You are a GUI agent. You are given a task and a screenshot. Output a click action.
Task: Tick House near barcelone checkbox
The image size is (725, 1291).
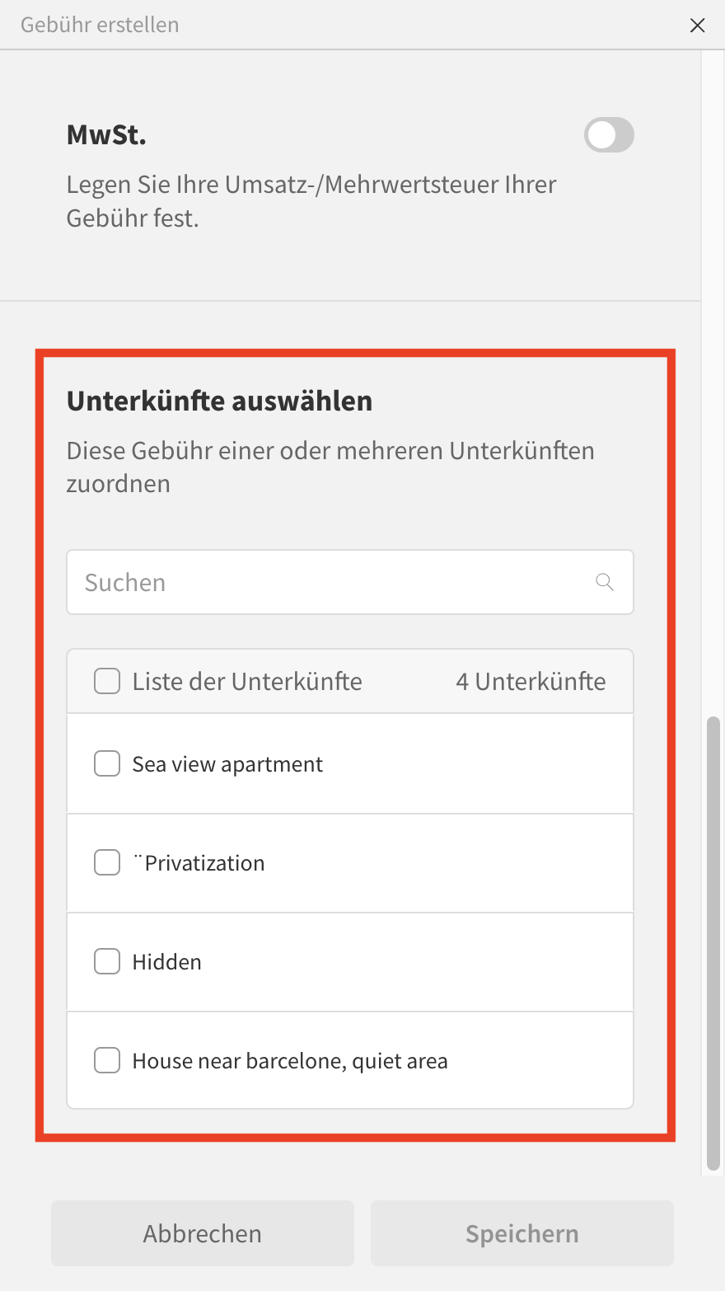point(107,1061)
